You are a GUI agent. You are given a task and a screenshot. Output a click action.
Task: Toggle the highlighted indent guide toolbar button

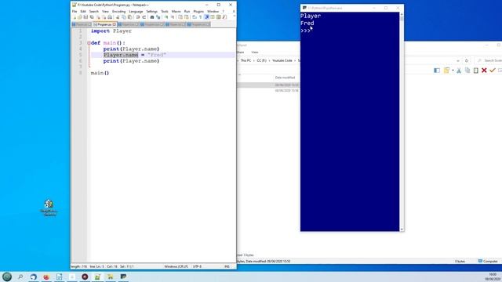(207, 17)
